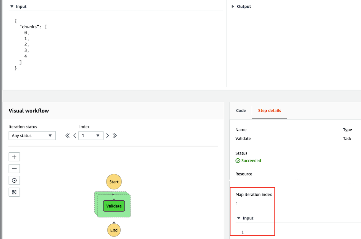
Task: Zoom in on the workflow diagram
Action: 14,157
